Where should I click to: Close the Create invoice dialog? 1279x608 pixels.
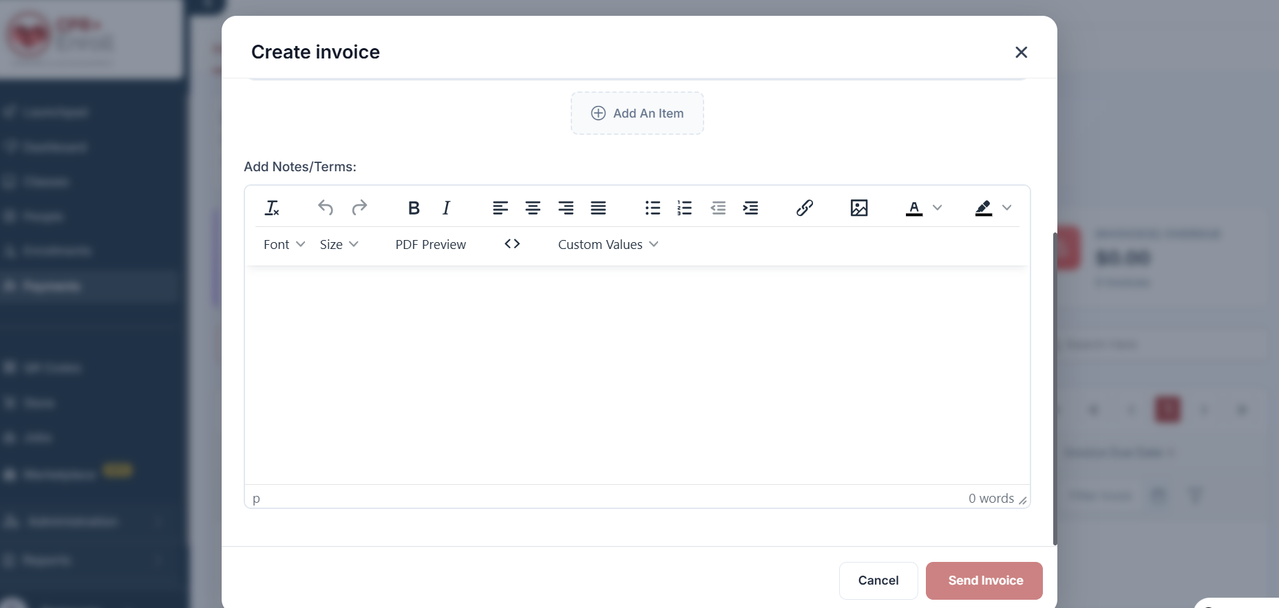(1022, 52)
